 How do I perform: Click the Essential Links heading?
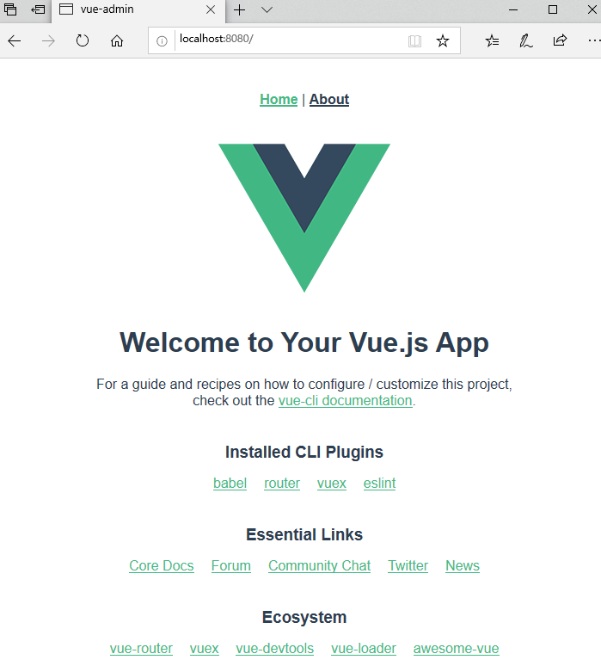(304, 535)
